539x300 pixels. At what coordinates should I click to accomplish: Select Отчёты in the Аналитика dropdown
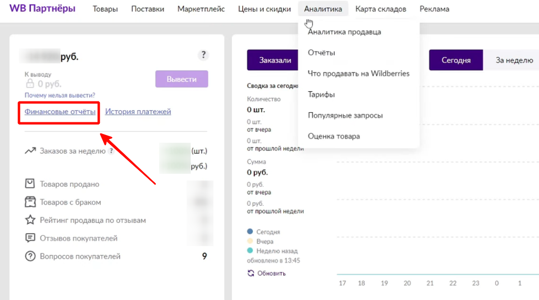[x=321, y=53]
